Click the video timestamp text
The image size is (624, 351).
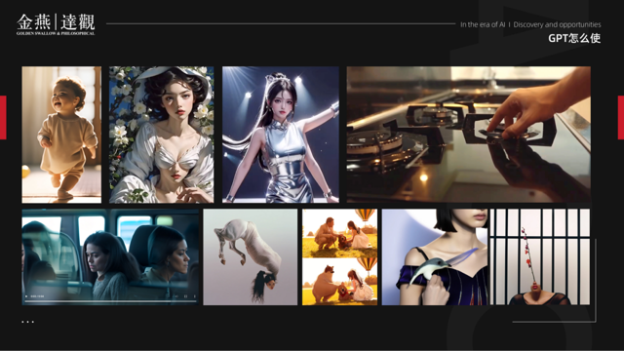click(37, 296)
